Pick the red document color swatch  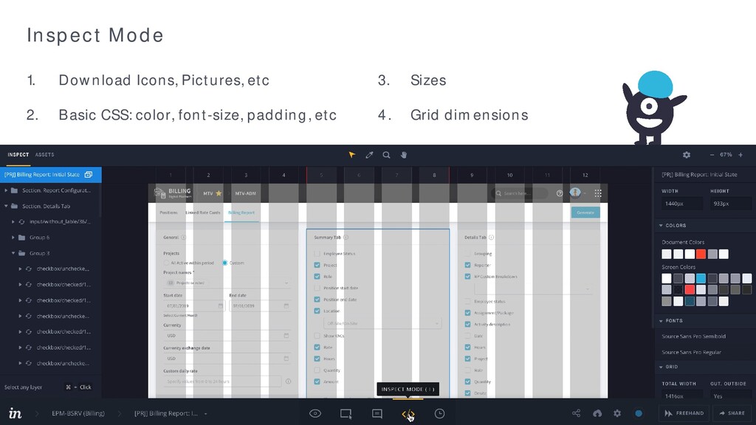(701, 254)
